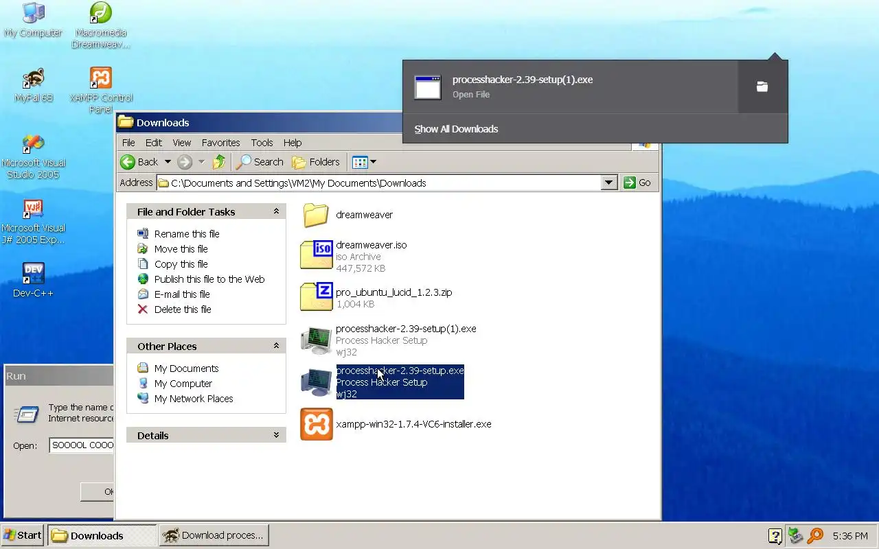Image resolution: width=879 pixels, height=549 pixels.
Task: Click dreamweaver.iso file name text
Action: [x=371, y=245]
